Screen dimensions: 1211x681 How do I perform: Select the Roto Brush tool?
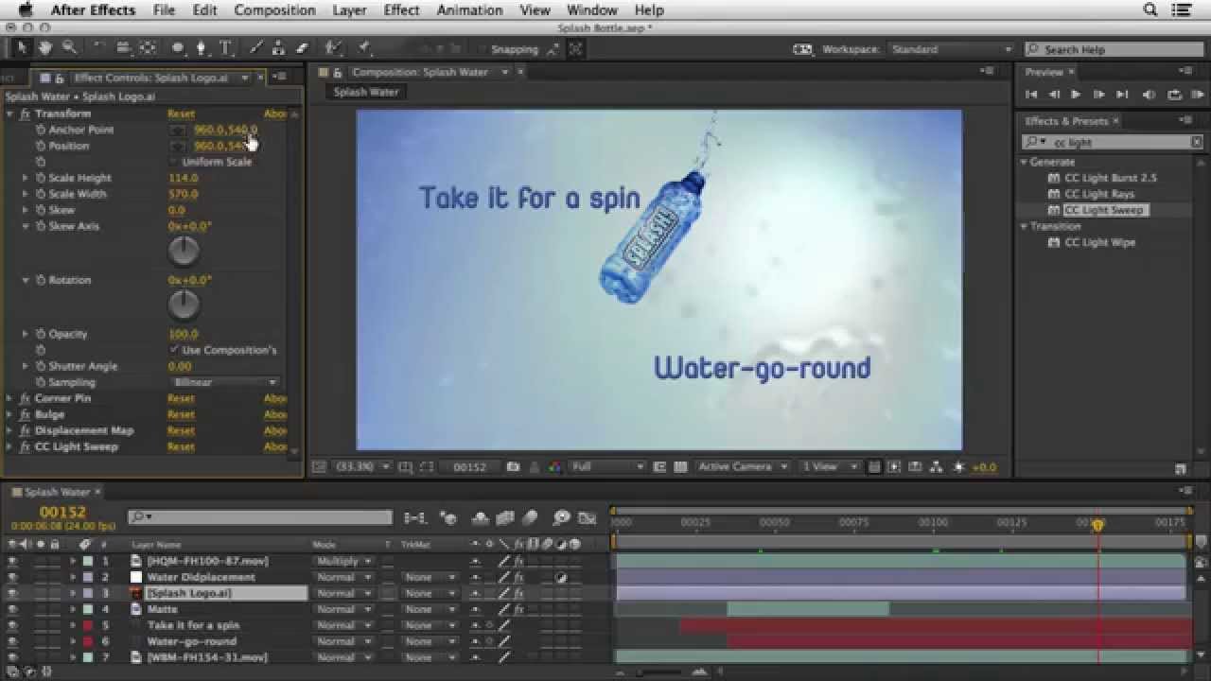coord(333,48)
